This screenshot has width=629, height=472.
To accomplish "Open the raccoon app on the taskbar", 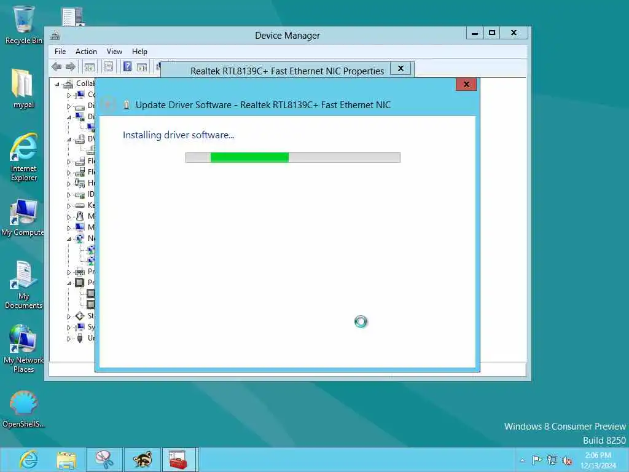I will (x=143, y=460).
